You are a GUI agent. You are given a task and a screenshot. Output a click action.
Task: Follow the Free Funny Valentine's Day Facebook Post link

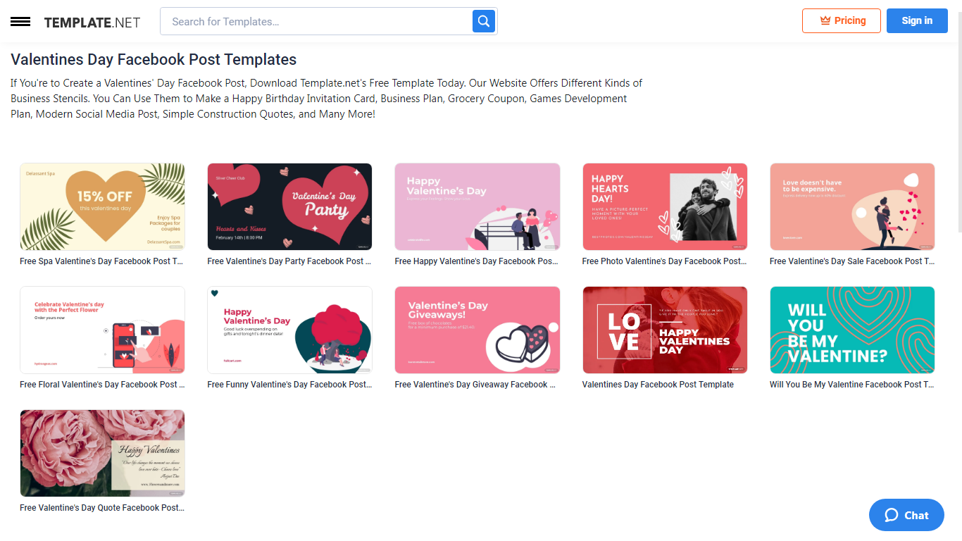coord(289,385)
